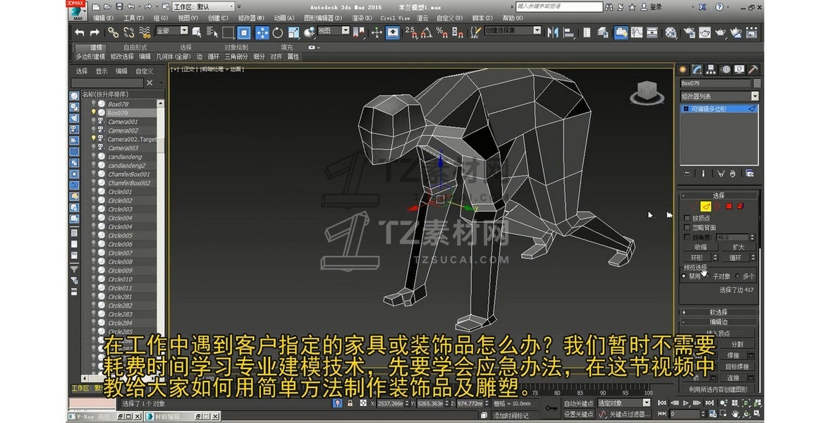Expand the 软选择 rollout
The height and width of the screenshot is (423, 830).
tap(718, 312)
